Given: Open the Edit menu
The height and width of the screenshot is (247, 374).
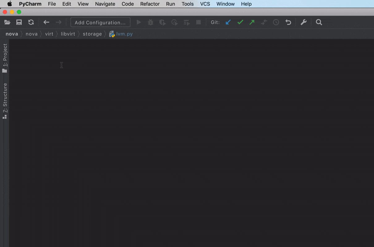Looking at the screenshot, I should [x=67, y=4].
